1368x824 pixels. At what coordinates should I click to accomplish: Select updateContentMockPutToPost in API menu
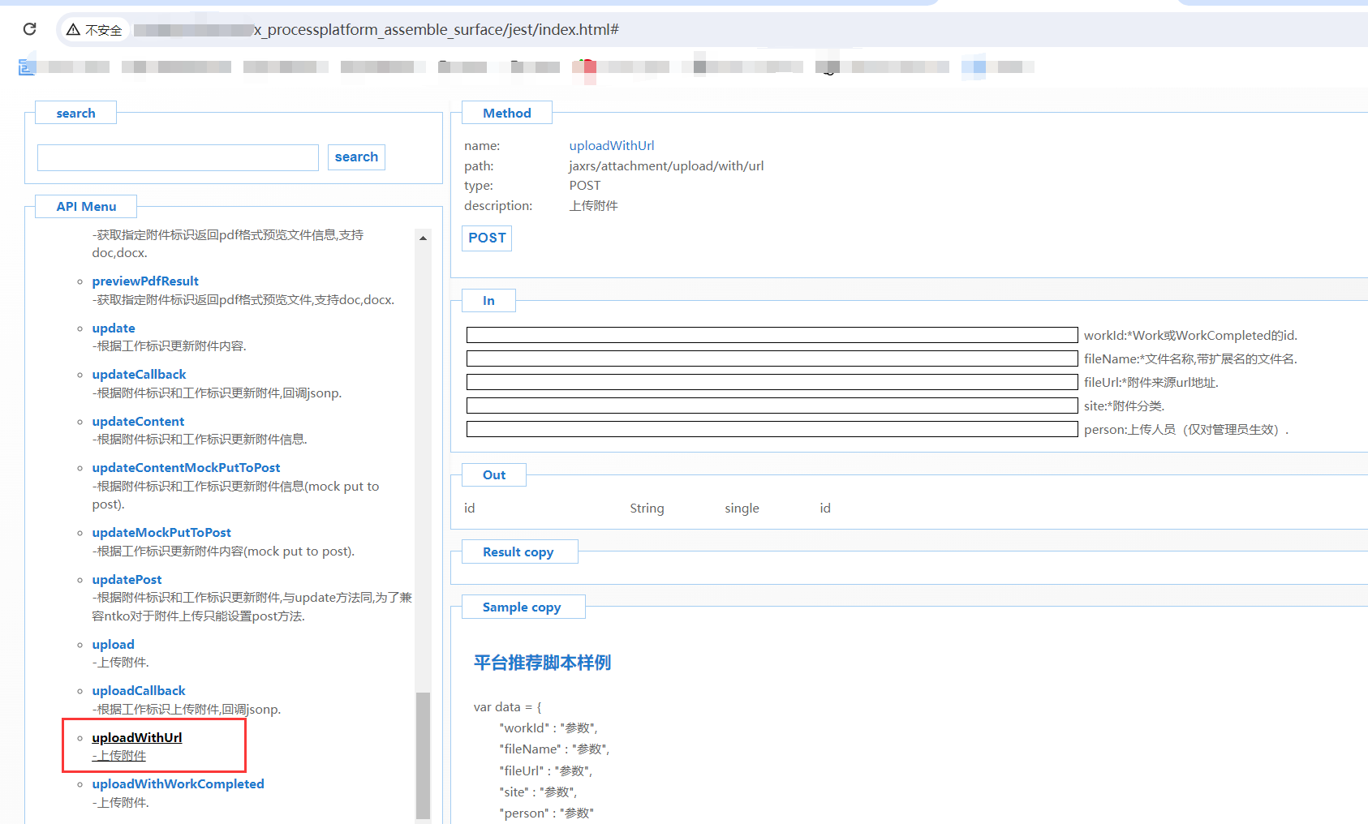click(186, 468)
